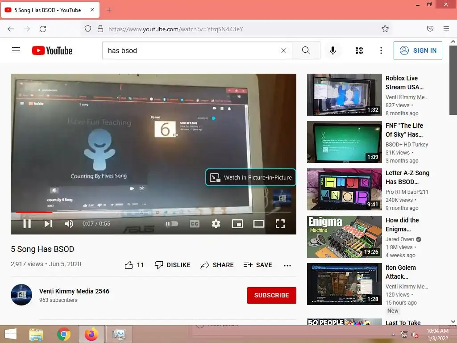
Task: Open FNF The Life Of Sky video thumbnail
Action: coord(344,142)
